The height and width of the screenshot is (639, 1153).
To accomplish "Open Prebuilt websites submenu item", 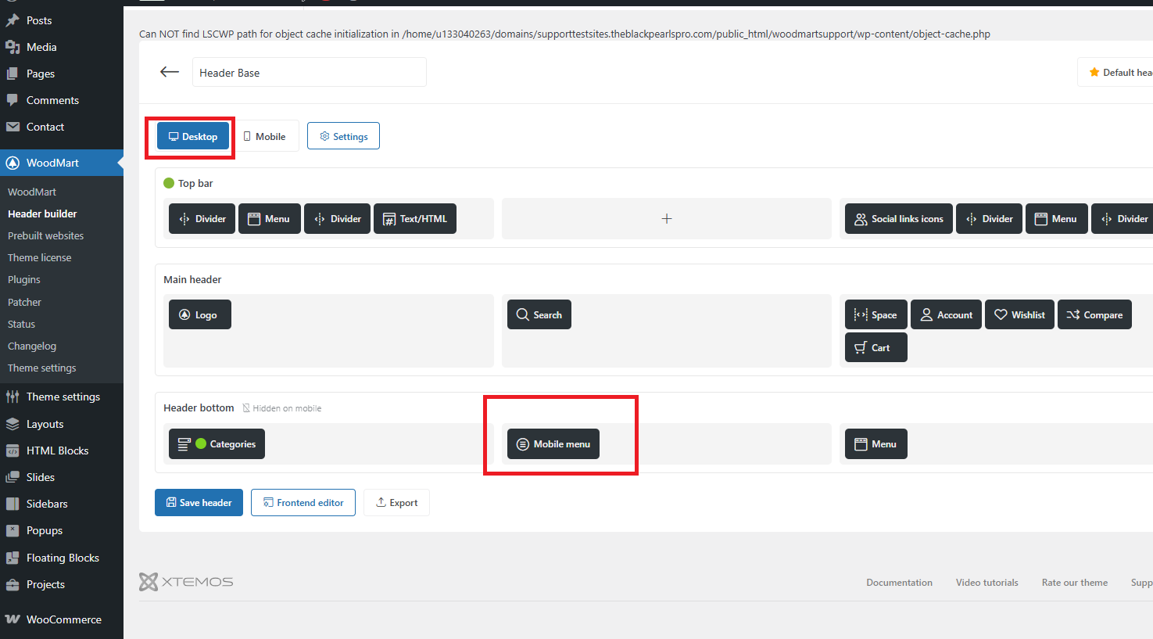I will click(45, 235).
